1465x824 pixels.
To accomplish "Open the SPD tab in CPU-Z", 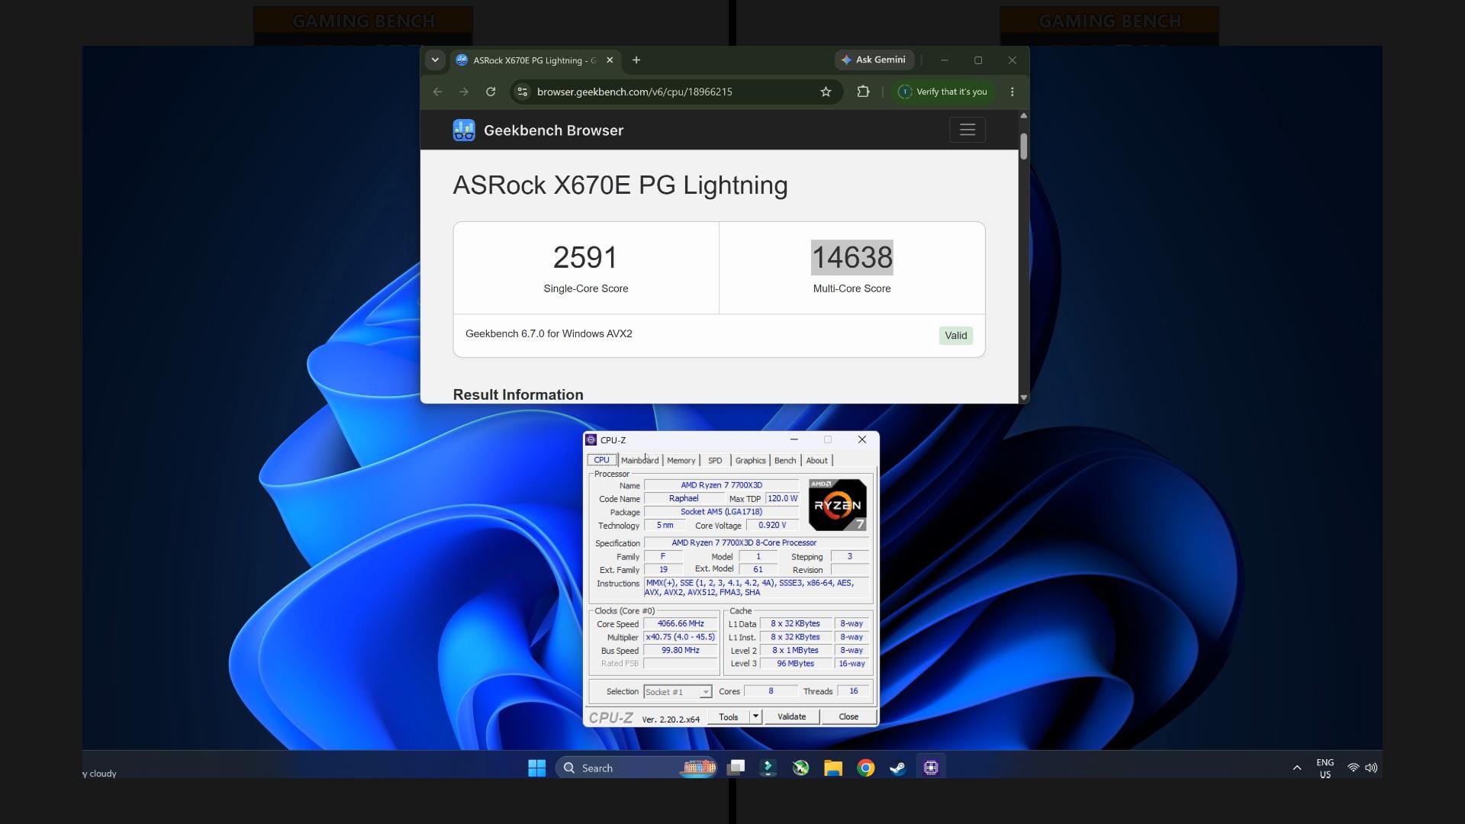I will click(x=715, y=460).
